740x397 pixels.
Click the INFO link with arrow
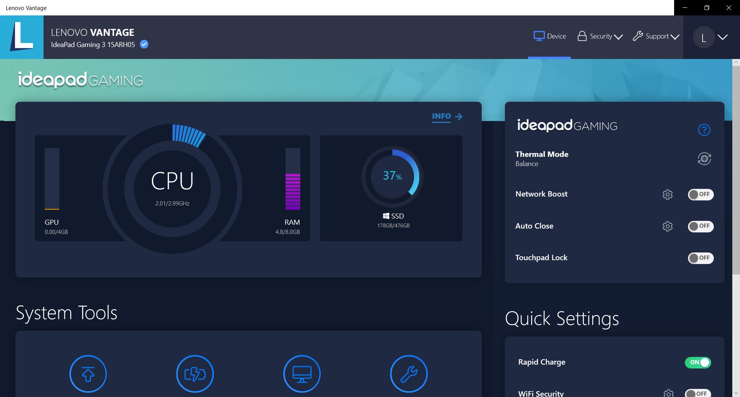pos(447,116)
